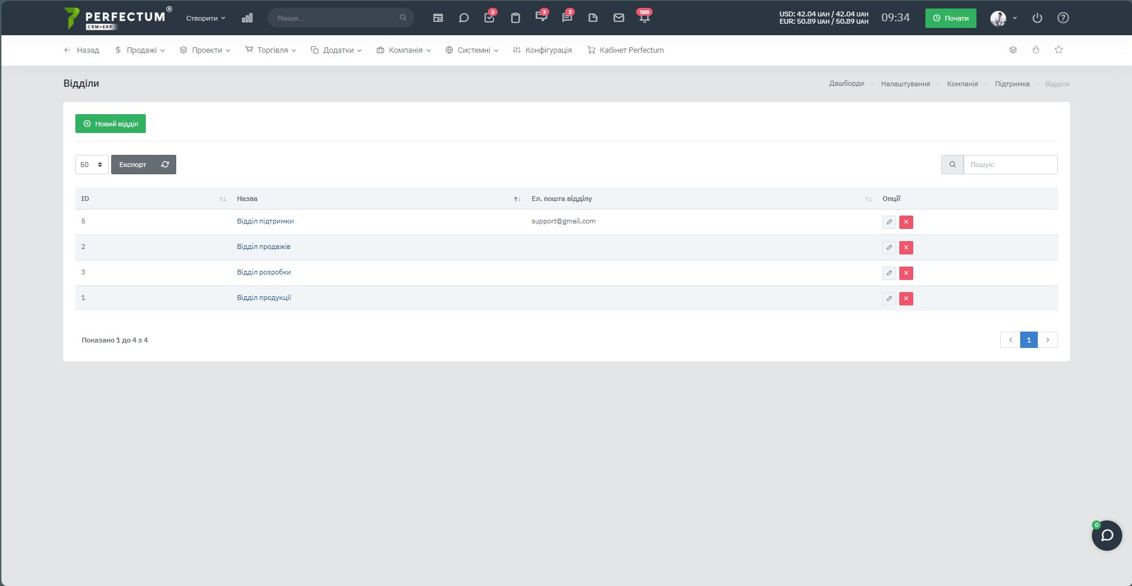The height and width of the screenshot is (586, 1132).
Task: Expand the user avatar menu
Action: pos(1003,18)
